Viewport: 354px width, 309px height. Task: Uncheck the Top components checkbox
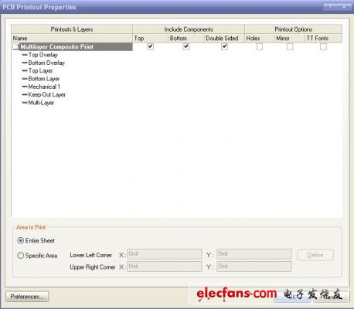150,46
